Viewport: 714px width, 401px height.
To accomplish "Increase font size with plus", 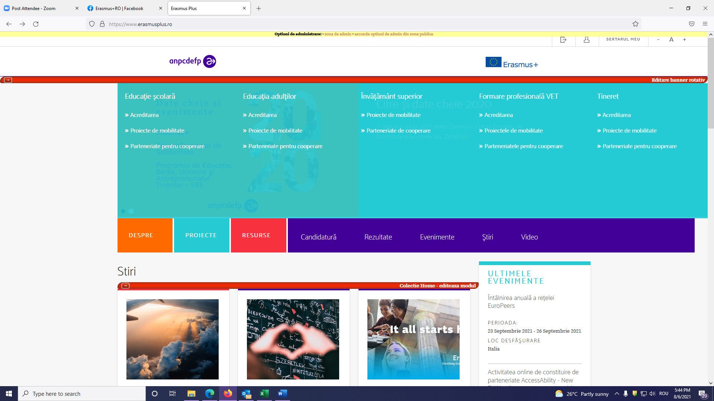I will (684, 40).
